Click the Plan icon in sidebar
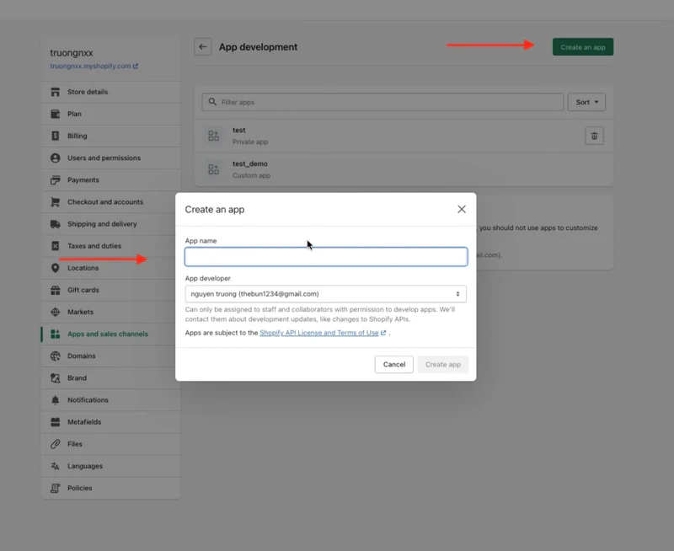Viewport: 674px width, 551px height. 55,114
